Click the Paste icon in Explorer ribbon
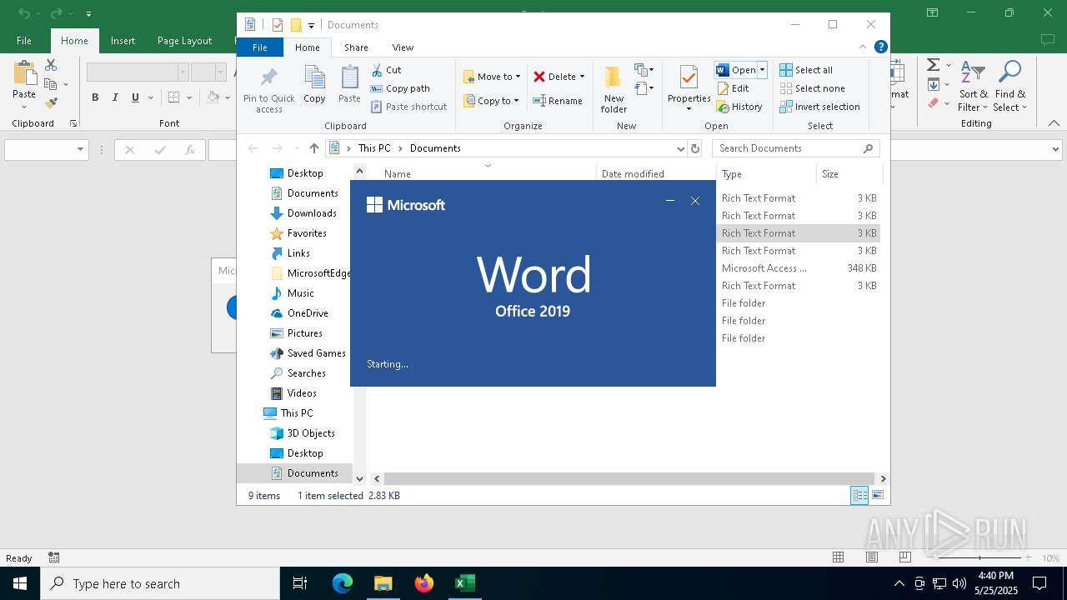 [349, 84]
